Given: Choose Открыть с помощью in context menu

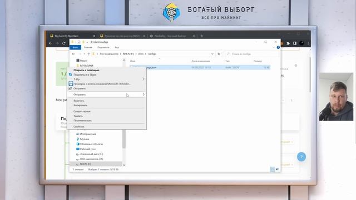Looking at the screenshot, I should click(86, 70).
